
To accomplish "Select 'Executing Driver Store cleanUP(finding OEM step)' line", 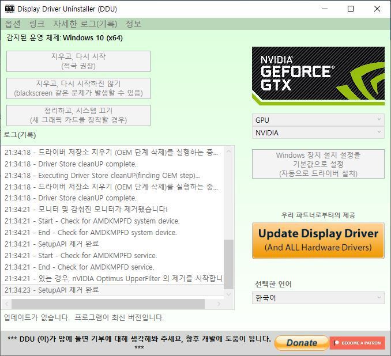I will pyautogui.click(x=112, y=175).
